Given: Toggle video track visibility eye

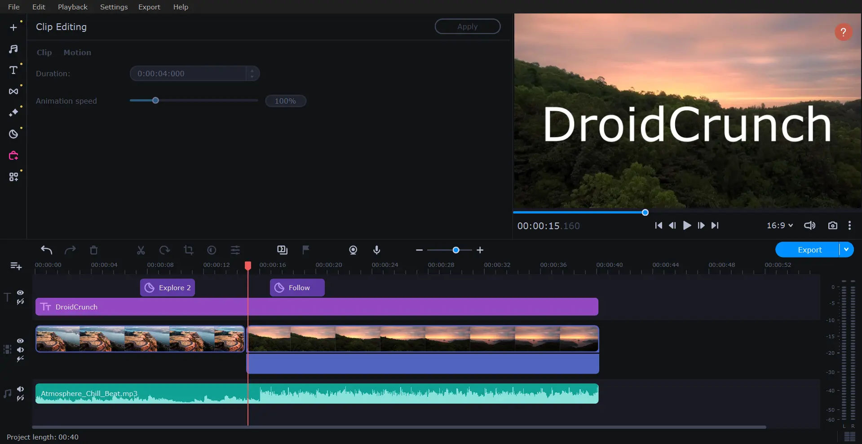Looking at the screenshot, I should pyautogui.click(x=20, y=341).
